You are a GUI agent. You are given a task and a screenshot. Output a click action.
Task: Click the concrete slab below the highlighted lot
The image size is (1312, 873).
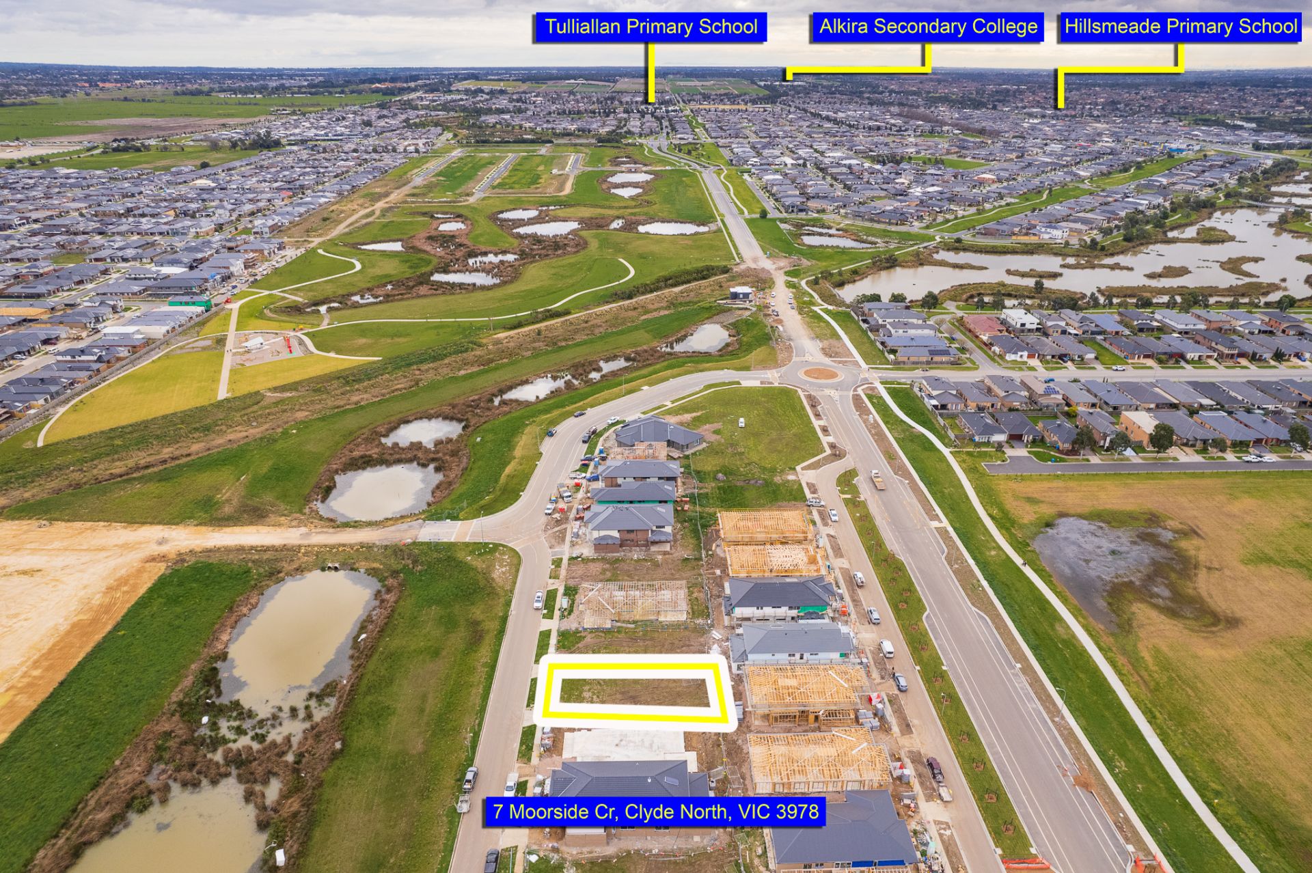click(x=624, y=745)
